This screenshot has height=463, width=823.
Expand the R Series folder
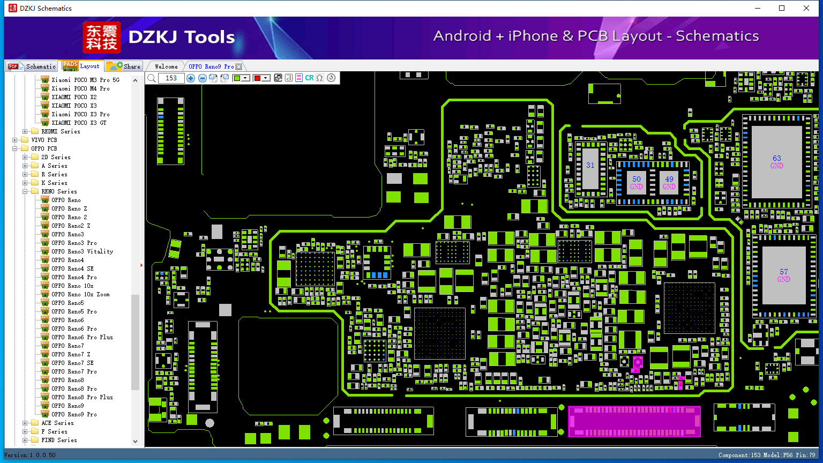tap(25, 174)
